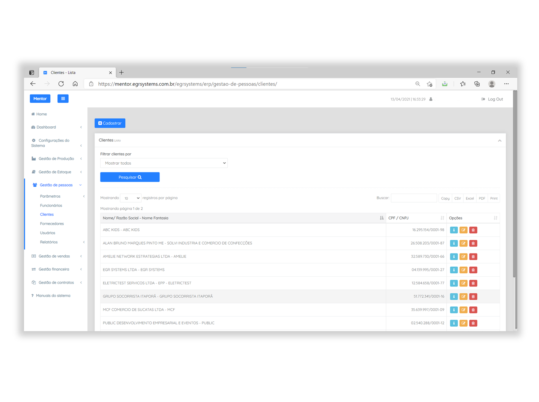Delete ELETRICTEST SERVICOS LTDA client
Viewport: 539px width, 402px height.
[473, 283]
